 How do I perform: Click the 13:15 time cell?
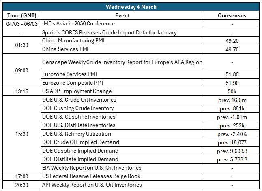coord(22,91)
